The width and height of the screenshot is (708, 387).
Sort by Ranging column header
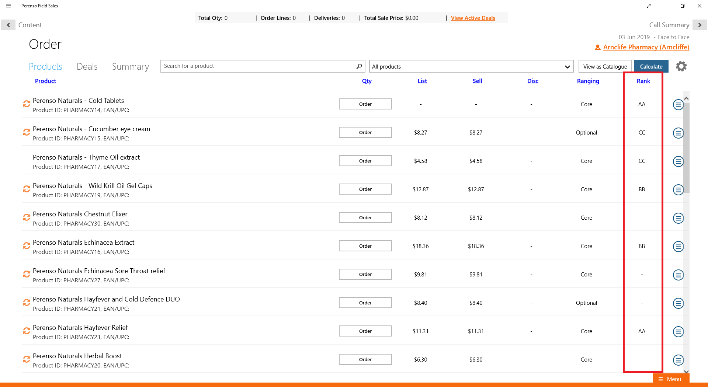click(x=588, y=81)
